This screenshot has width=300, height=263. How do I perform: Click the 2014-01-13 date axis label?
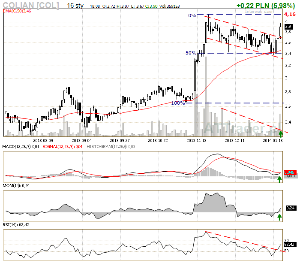click(273, 141)
